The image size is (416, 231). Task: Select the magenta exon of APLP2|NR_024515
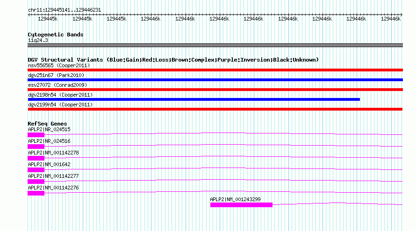36,135
